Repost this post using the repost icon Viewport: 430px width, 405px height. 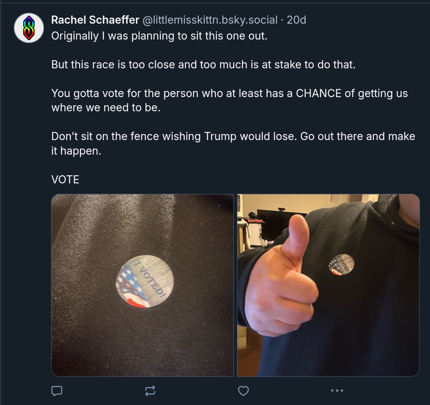point(150,391)
